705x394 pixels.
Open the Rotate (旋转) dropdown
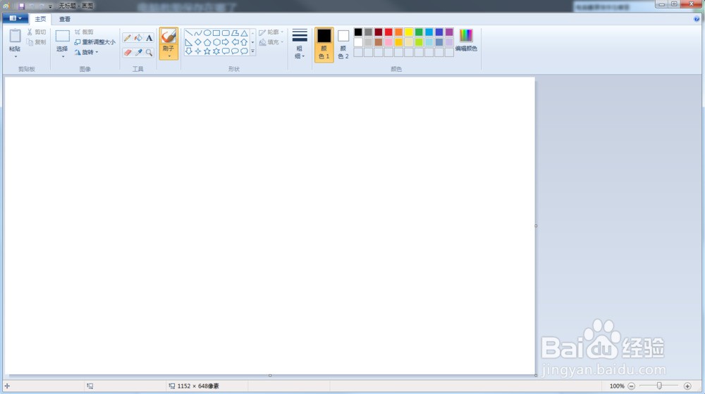point(86,53)
